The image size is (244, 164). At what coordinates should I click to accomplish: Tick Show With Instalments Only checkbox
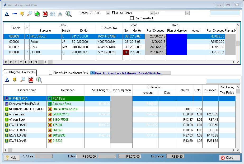[x=51, y=73]
